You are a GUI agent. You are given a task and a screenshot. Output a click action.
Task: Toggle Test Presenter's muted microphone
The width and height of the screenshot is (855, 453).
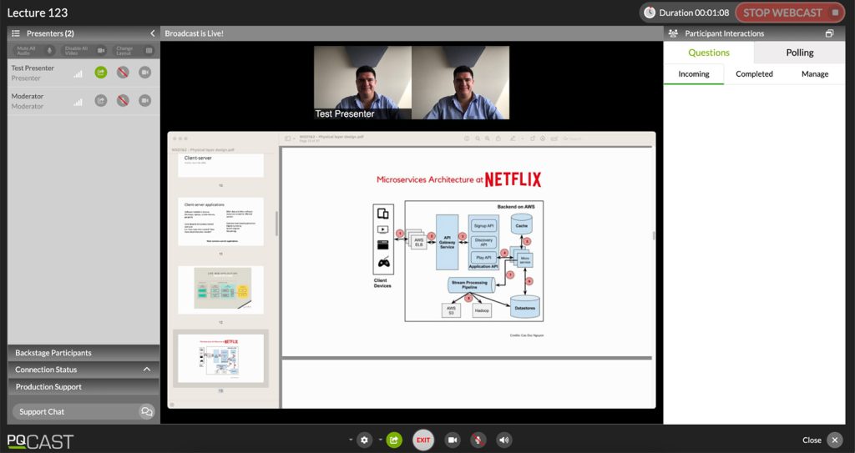(123, 73)
